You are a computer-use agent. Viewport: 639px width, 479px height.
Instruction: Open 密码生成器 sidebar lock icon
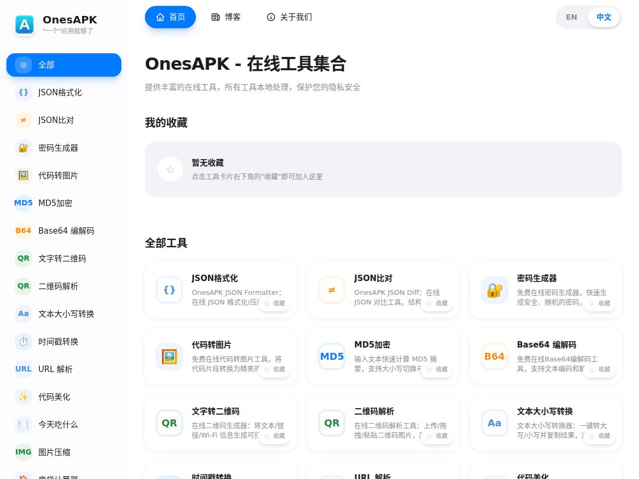(x=23, y=148)
